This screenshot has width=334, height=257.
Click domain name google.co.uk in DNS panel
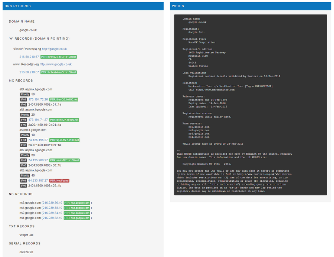pos(28,30)
